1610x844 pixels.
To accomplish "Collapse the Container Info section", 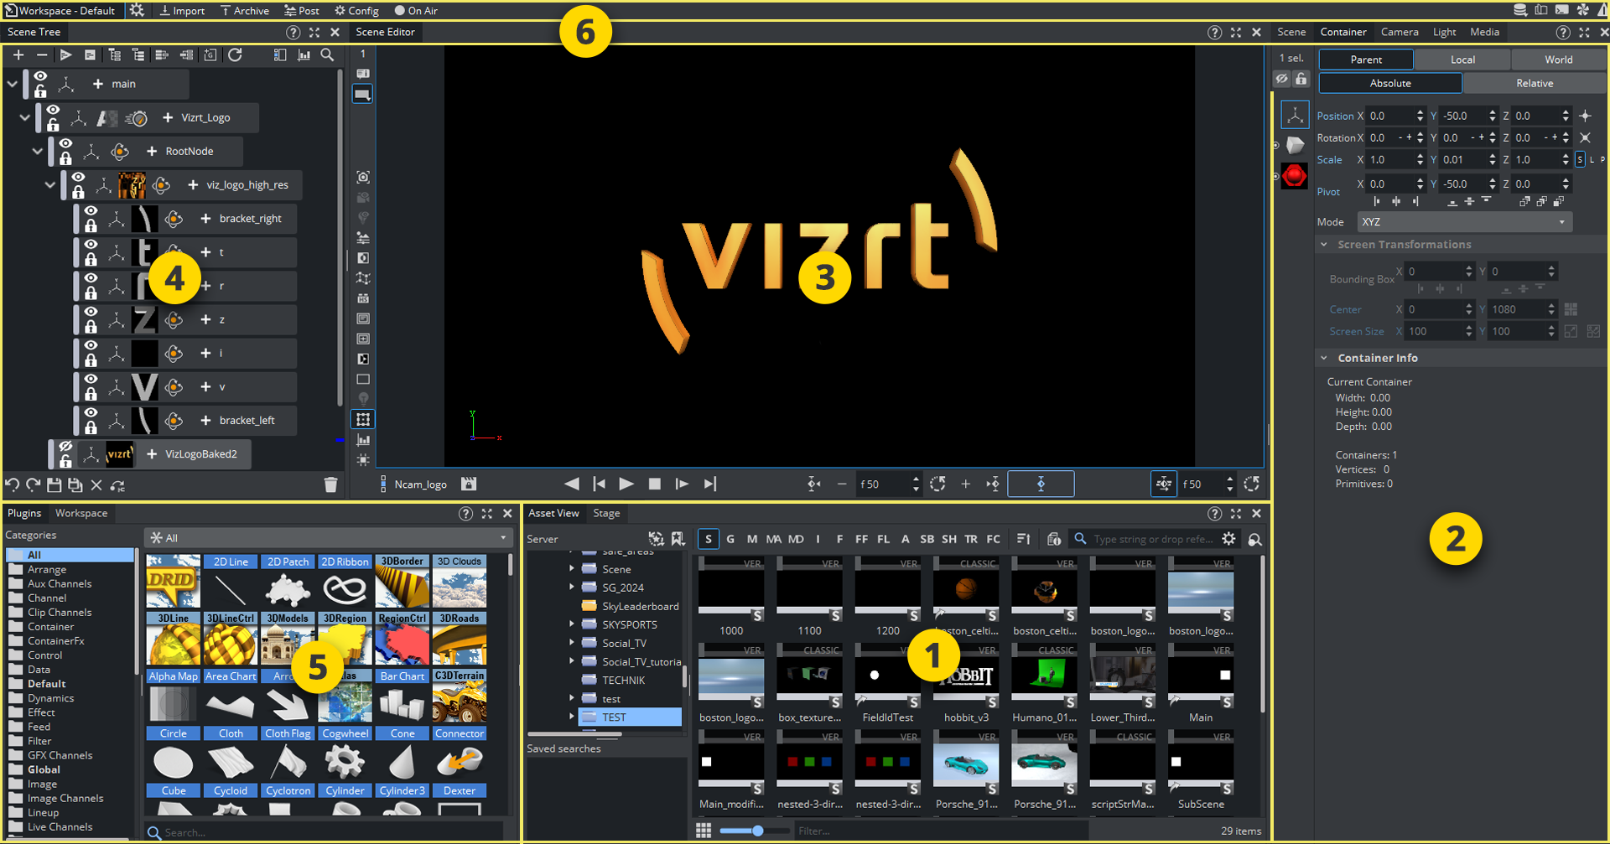I will [1324, 358].
